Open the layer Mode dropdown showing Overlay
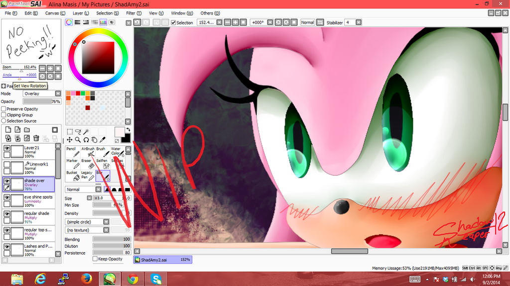The width and height of the screenshot is (510, 286). click(42, 94)
